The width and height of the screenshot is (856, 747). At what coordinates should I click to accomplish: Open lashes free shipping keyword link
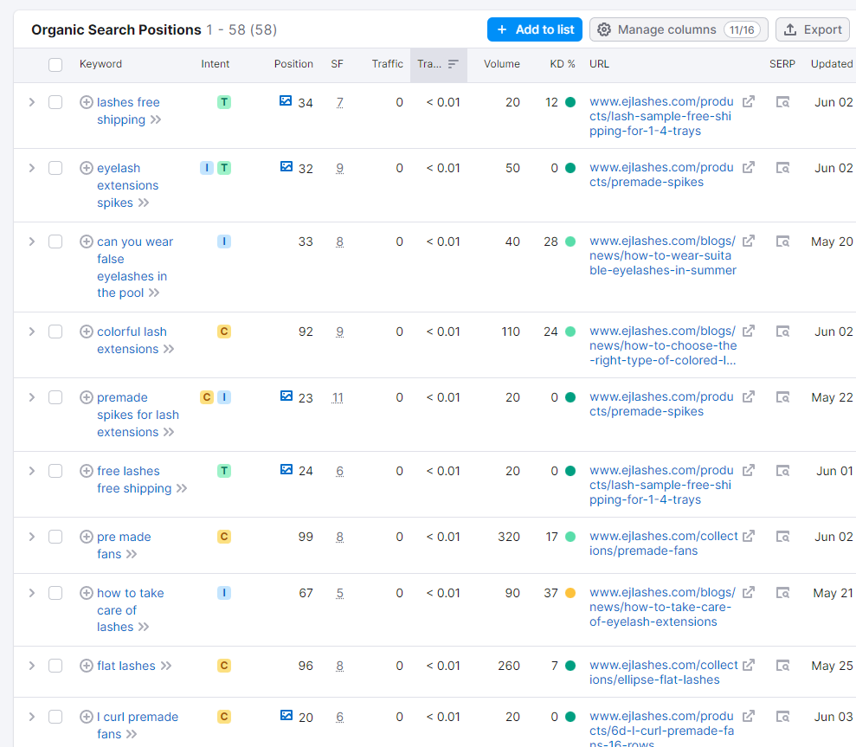pyautogui.click(x=128, y=111)
